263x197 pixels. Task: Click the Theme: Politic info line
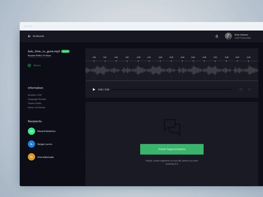click(x=35, y=103)
